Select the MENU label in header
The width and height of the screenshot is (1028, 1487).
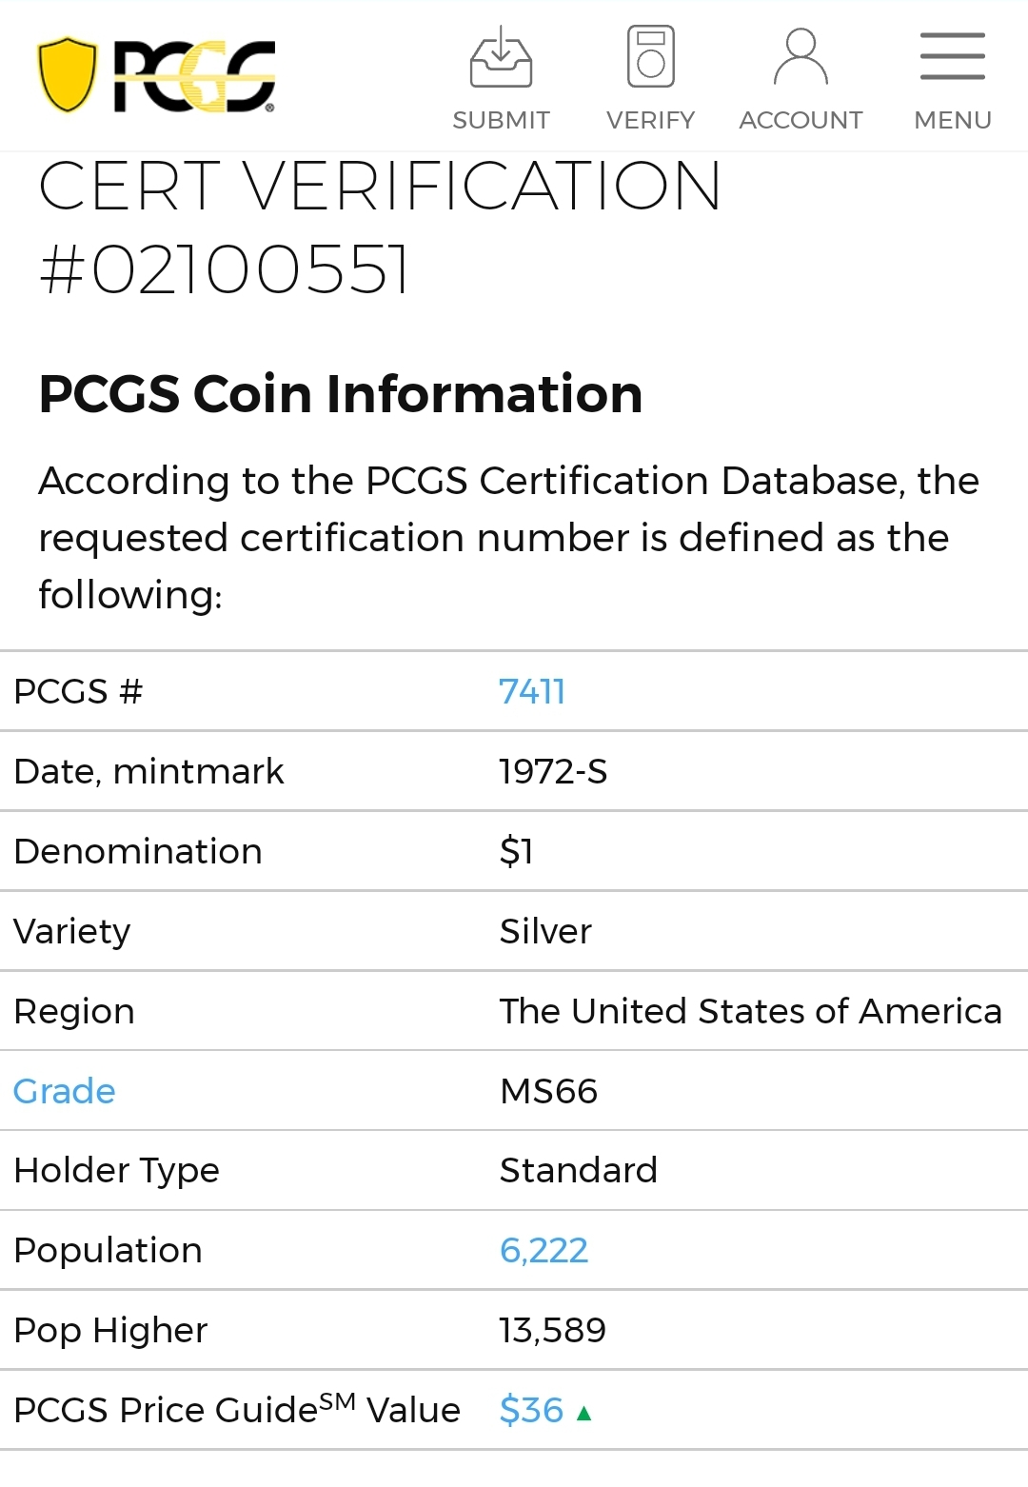point(953,120)
